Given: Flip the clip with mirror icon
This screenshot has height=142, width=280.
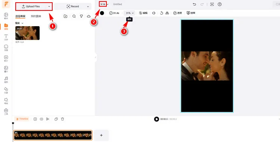Looking at the screenshot, I should tap(167, 13).
